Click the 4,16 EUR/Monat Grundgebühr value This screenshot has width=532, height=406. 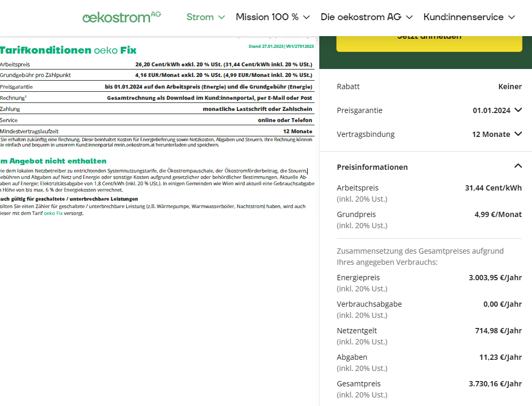(224, 75)
